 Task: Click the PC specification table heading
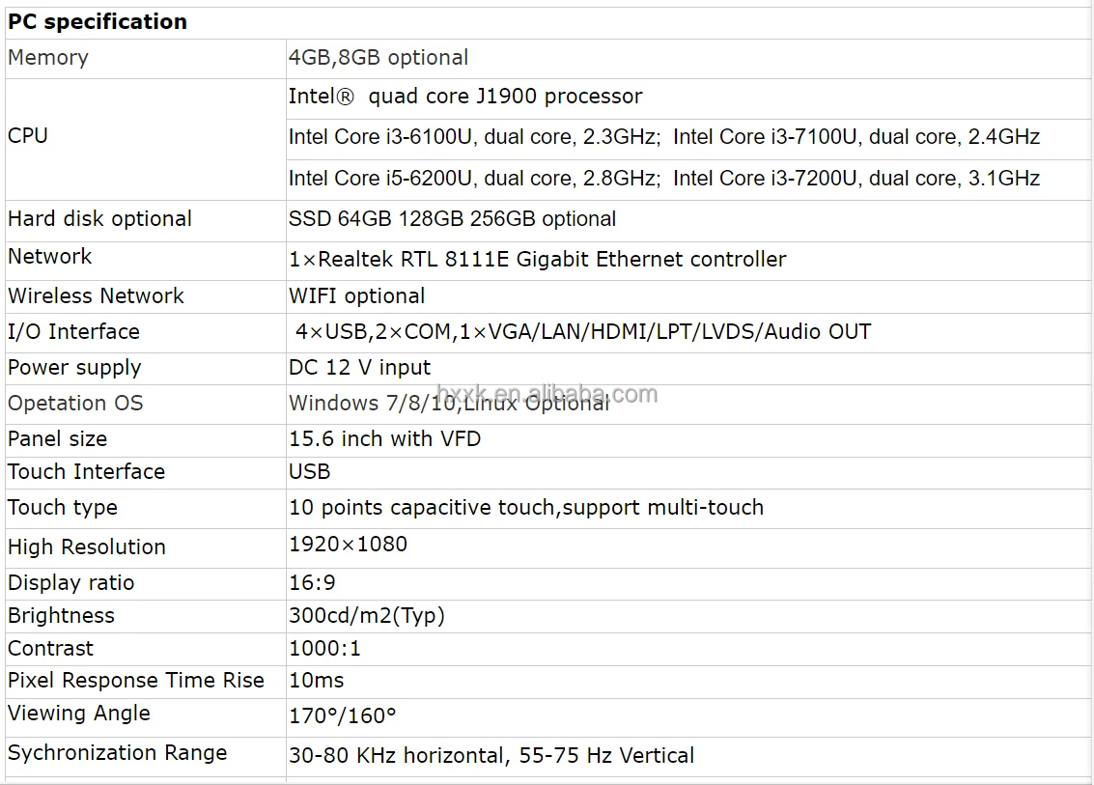98,21
